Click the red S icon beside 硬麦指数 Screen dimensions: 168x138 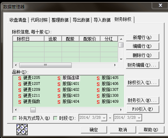click(20, 102)
